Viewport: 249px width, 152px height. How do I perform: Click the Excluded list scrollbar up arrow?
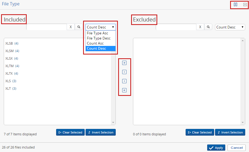(243, 41)
